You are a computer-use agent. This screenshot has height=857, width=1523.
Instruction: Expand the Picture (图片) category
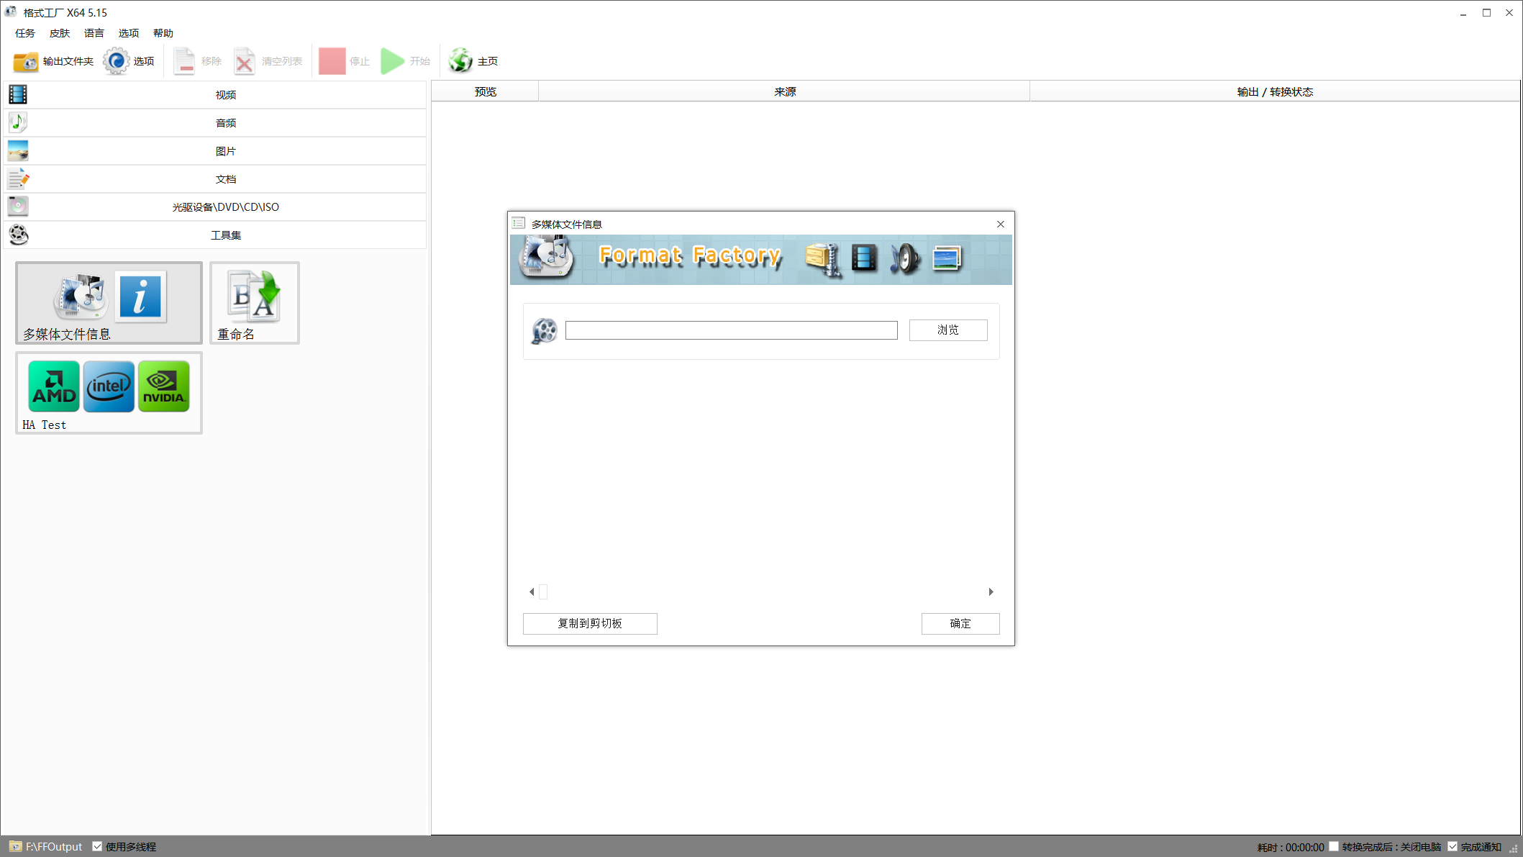pos(216,151)
